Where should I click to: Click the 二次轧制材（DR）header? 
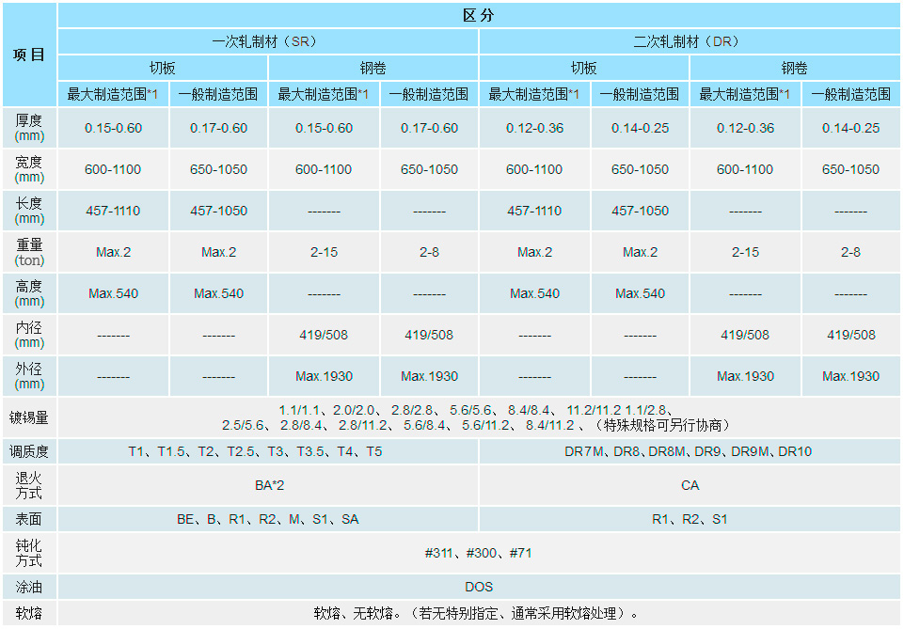(x=690, y=42)
